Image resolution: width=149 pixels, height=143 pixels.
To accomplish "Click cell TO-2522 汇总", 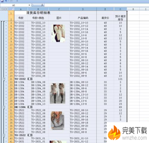I will point(24,135).
